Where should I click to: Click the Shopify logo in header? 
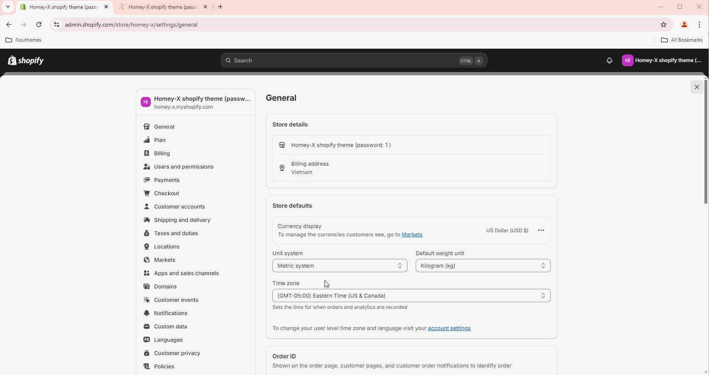tap(25, 60)
